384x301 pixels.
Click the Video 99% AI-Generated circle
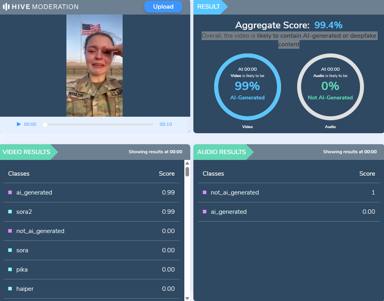(x=248, y=86)
